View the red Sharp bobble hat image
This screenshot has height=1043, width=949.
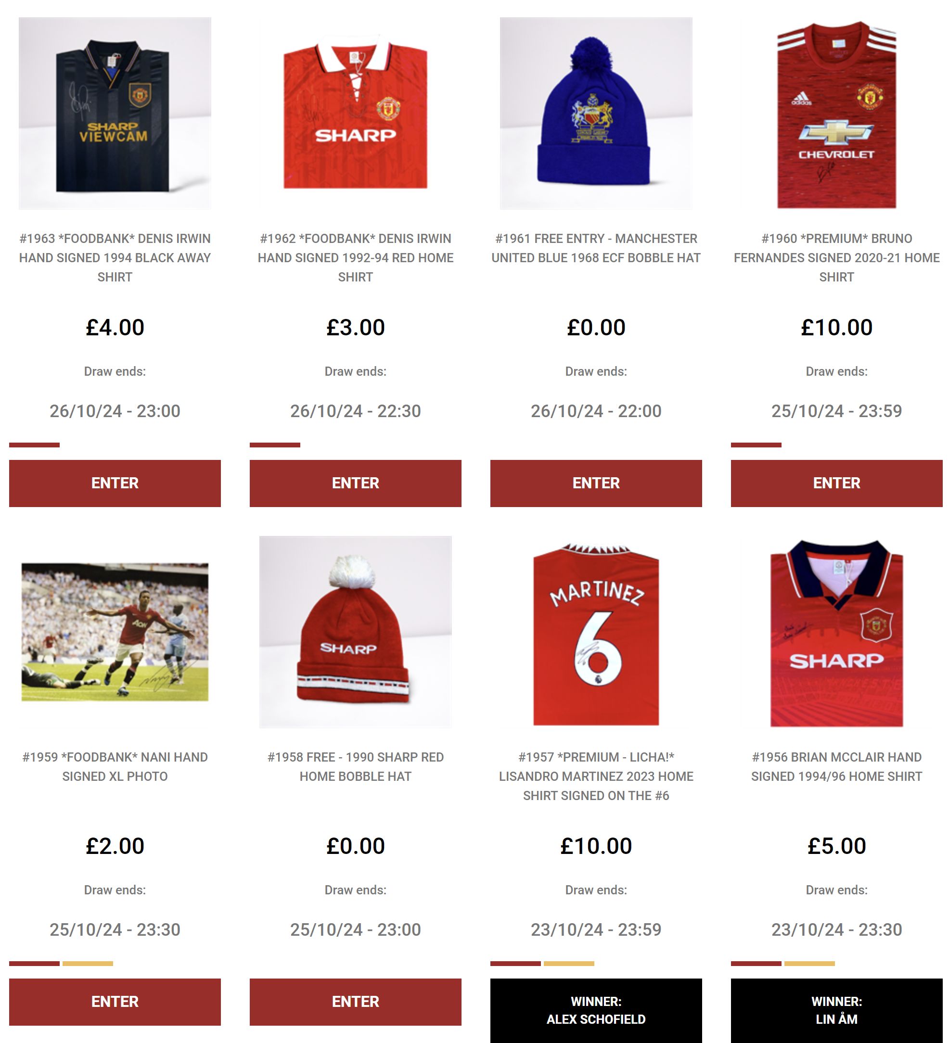pyautogui.click(x=356, y=632)
